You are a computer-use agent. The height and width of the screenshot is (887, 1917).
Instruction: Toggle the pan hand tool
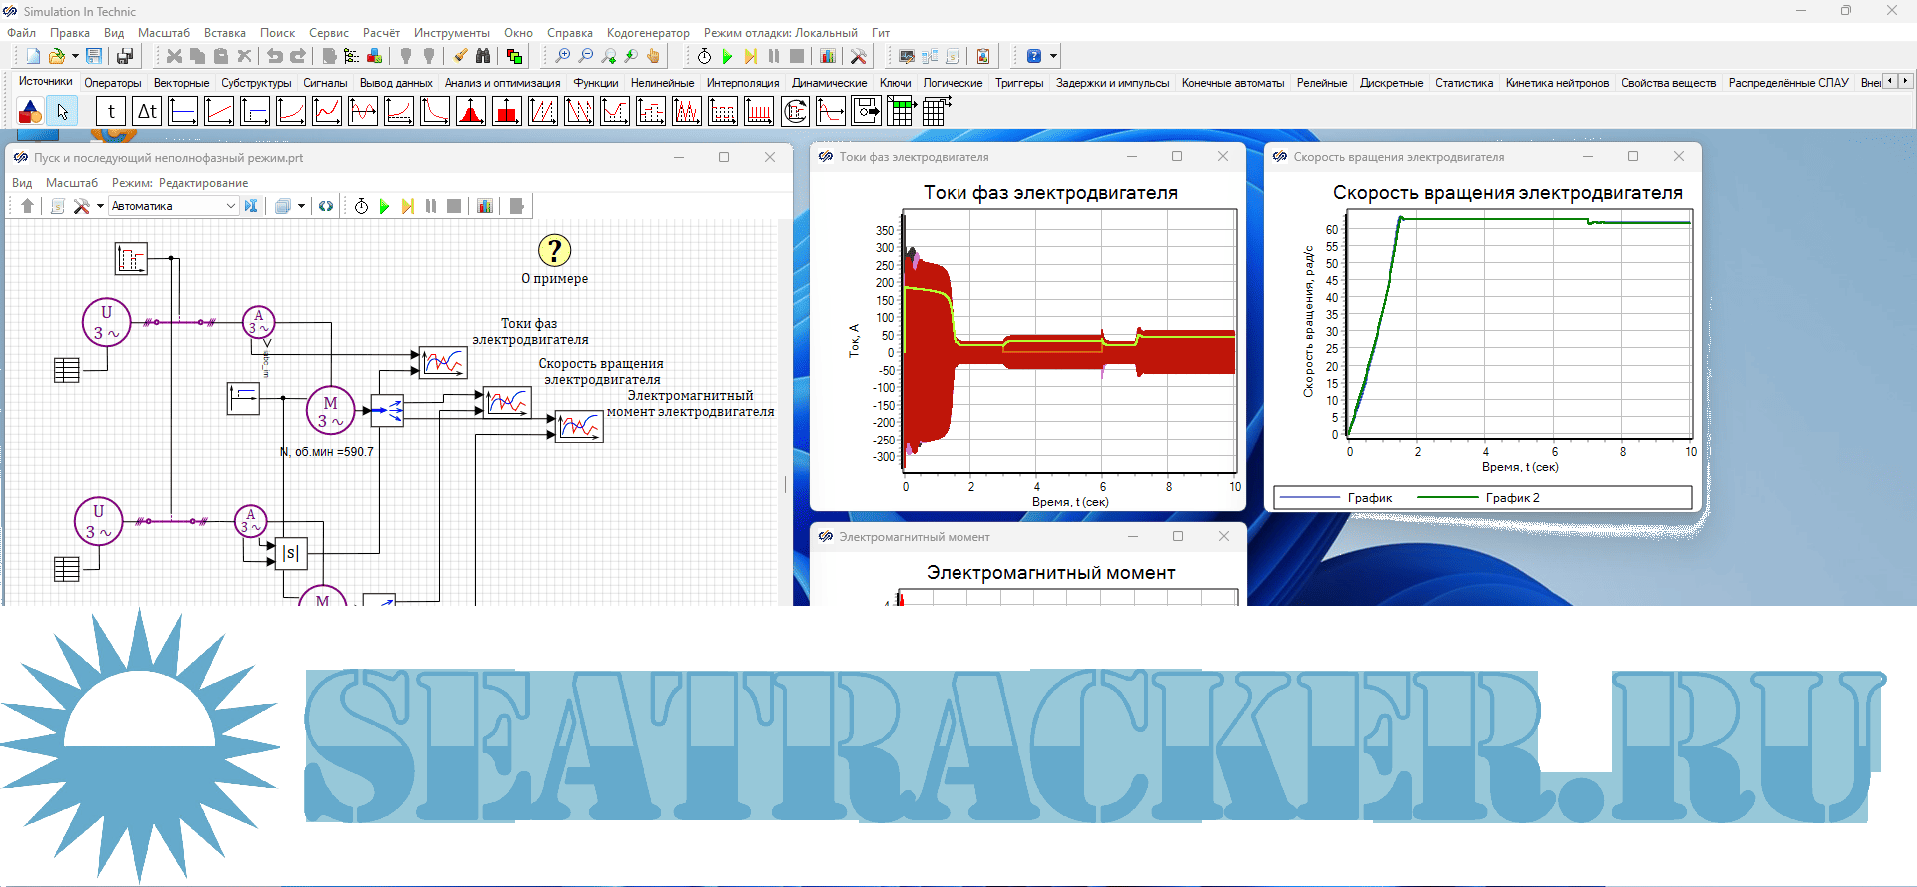654,57
